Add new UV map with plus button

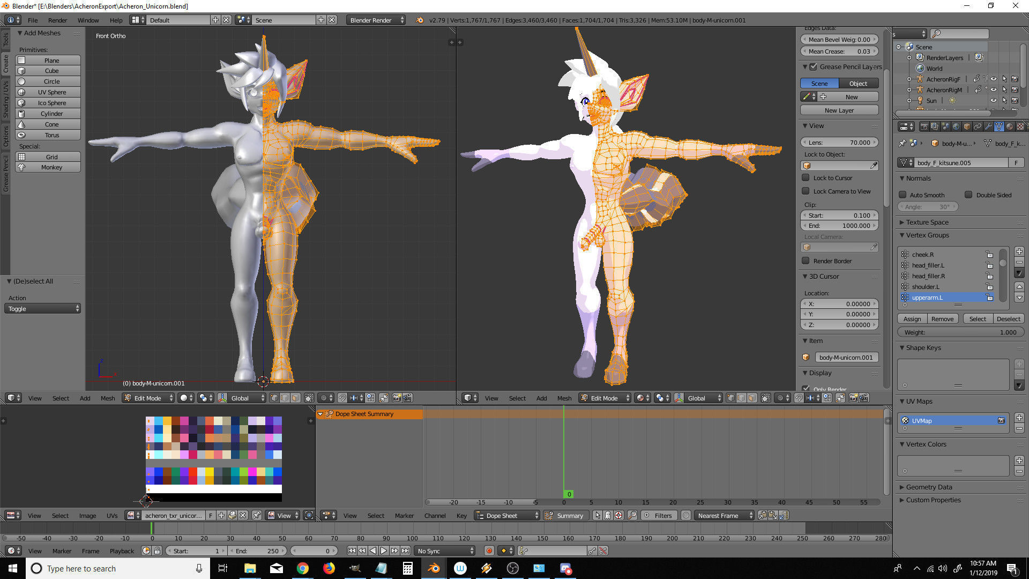tap(1019, 417)
